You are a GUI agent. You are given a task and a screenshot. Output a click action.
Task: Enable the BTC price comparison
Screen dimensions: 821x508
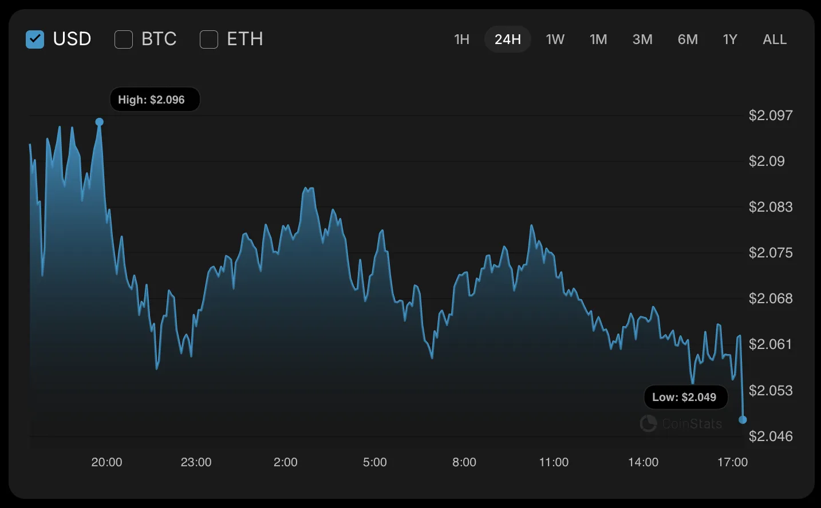pyautogui.click(x=124, y=39)
